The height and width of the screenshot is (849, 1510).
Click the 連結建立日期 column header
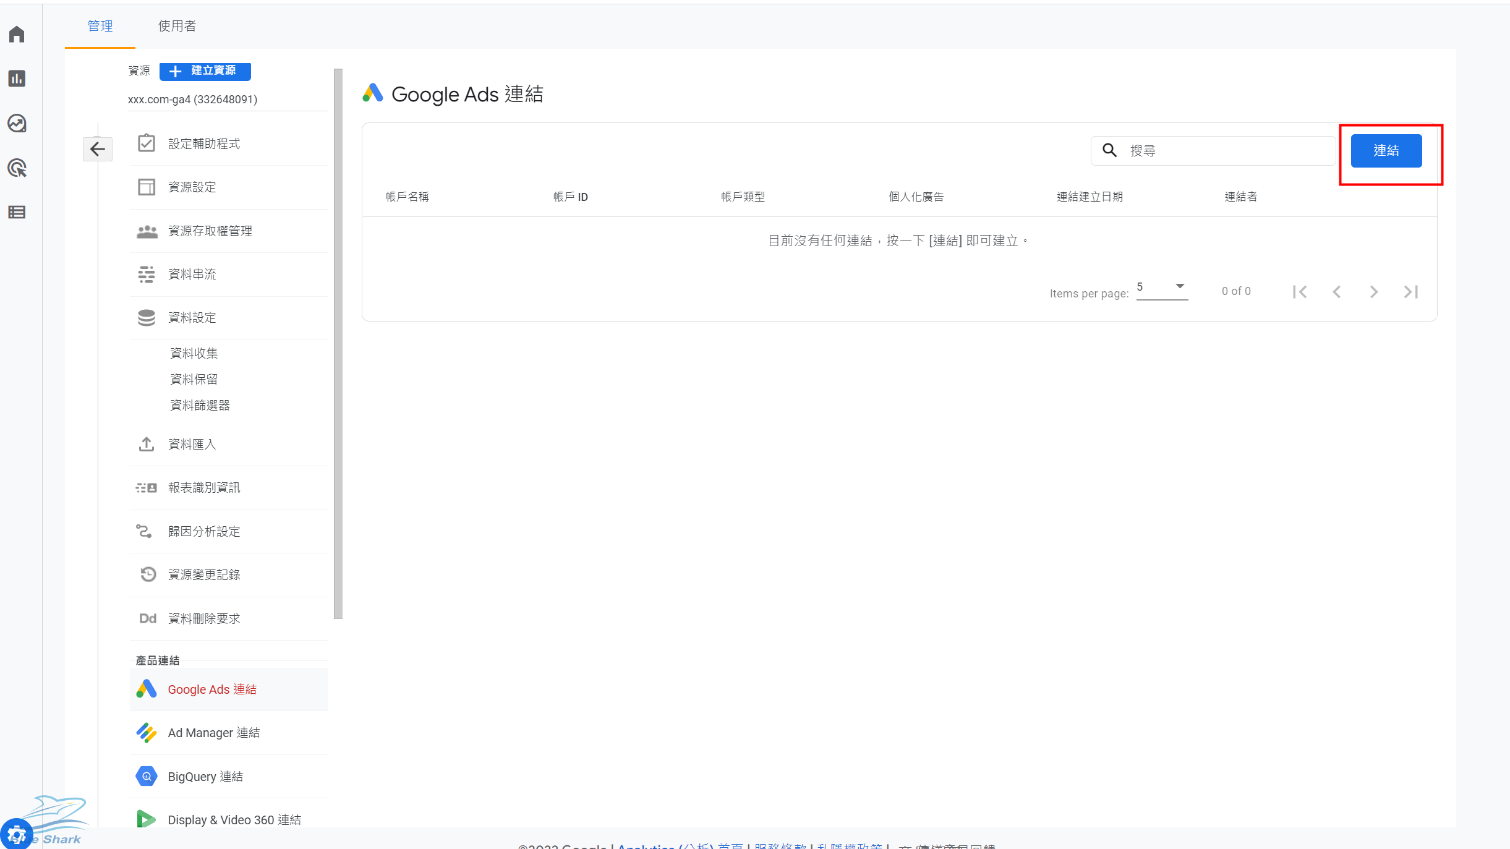click(1090, 197)
